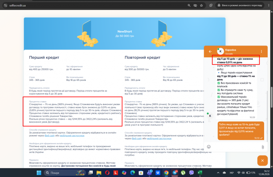
Task: Click the site info icon in address bar
Action: [6, 5]
